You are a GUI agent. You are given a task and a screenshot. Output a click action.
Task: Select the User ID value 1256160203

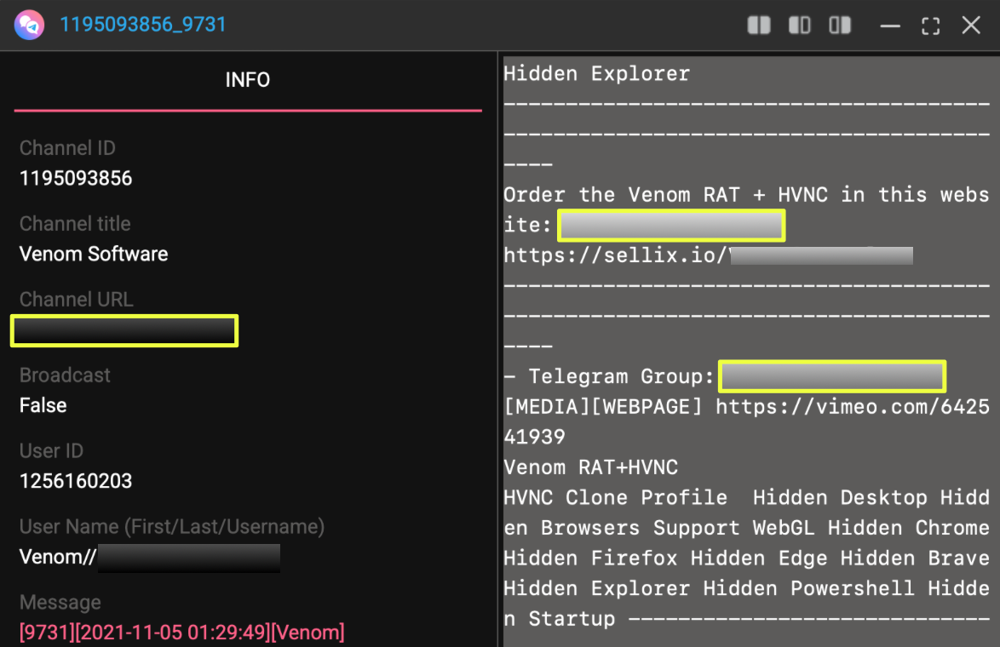coord(76,481)
